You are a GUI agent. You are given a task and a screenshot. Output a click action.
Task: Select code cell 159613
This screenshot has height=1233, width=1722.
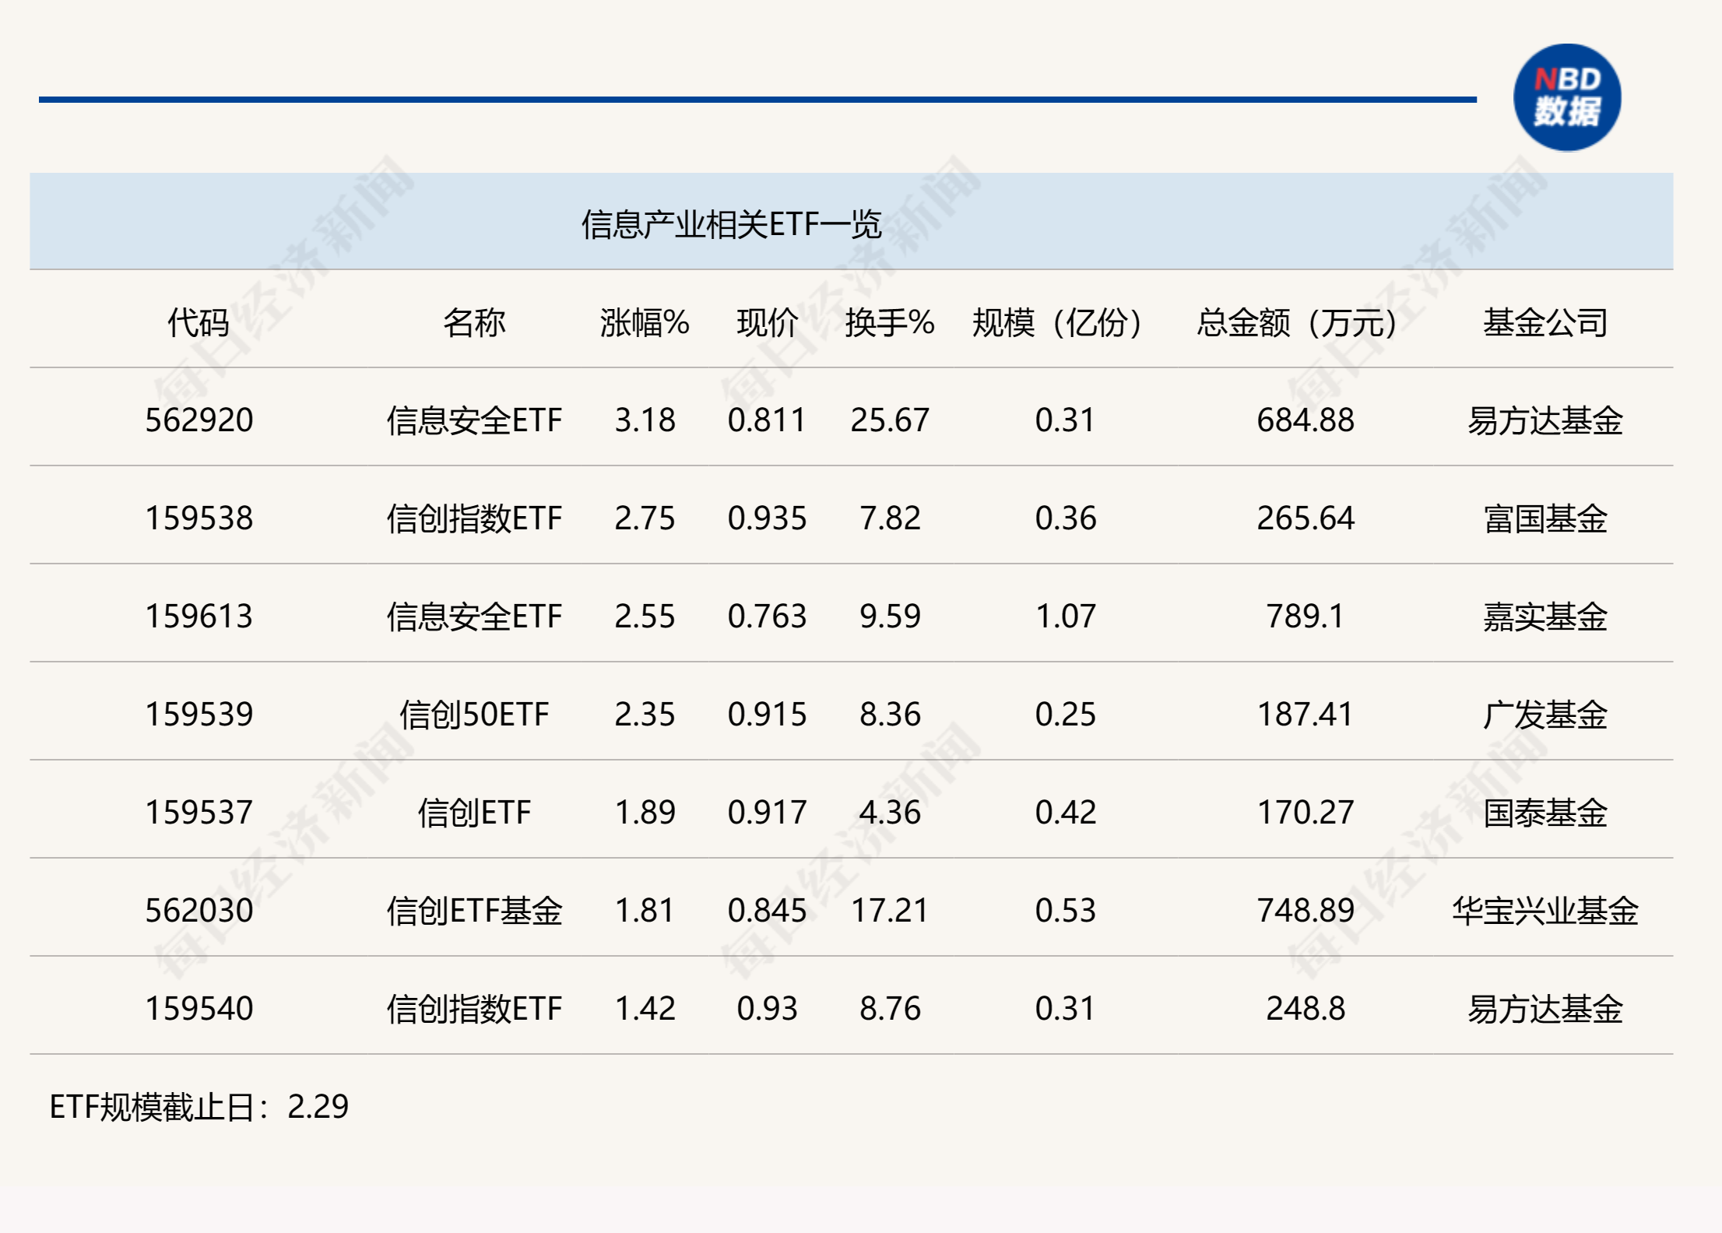coord(199,616)
